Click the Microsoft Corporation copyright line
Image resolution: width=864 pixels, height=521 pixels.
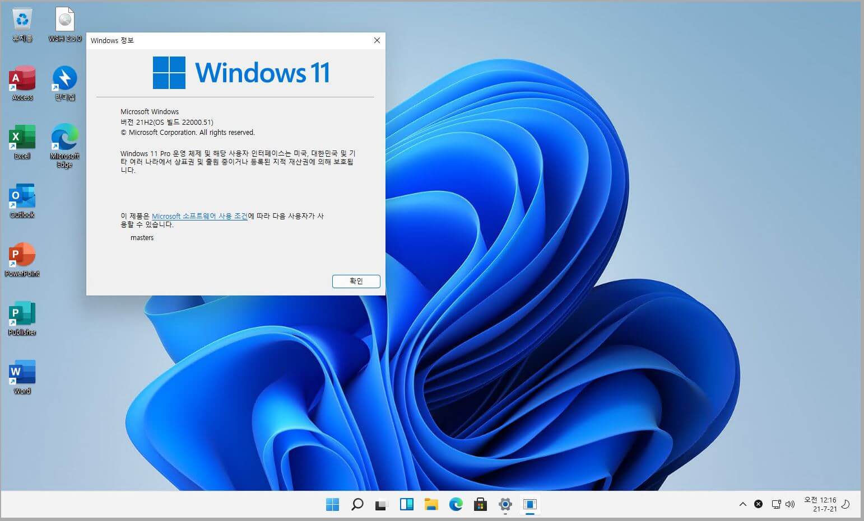click(188, 133)
